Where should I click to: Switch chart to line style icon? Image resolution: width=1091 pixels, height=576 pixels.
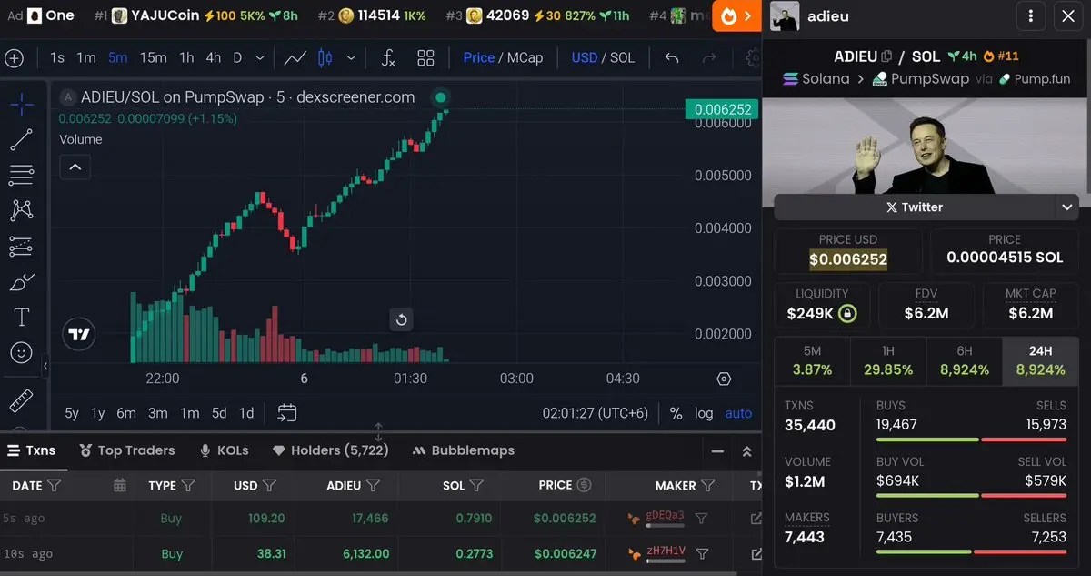(x=295, y=57)
